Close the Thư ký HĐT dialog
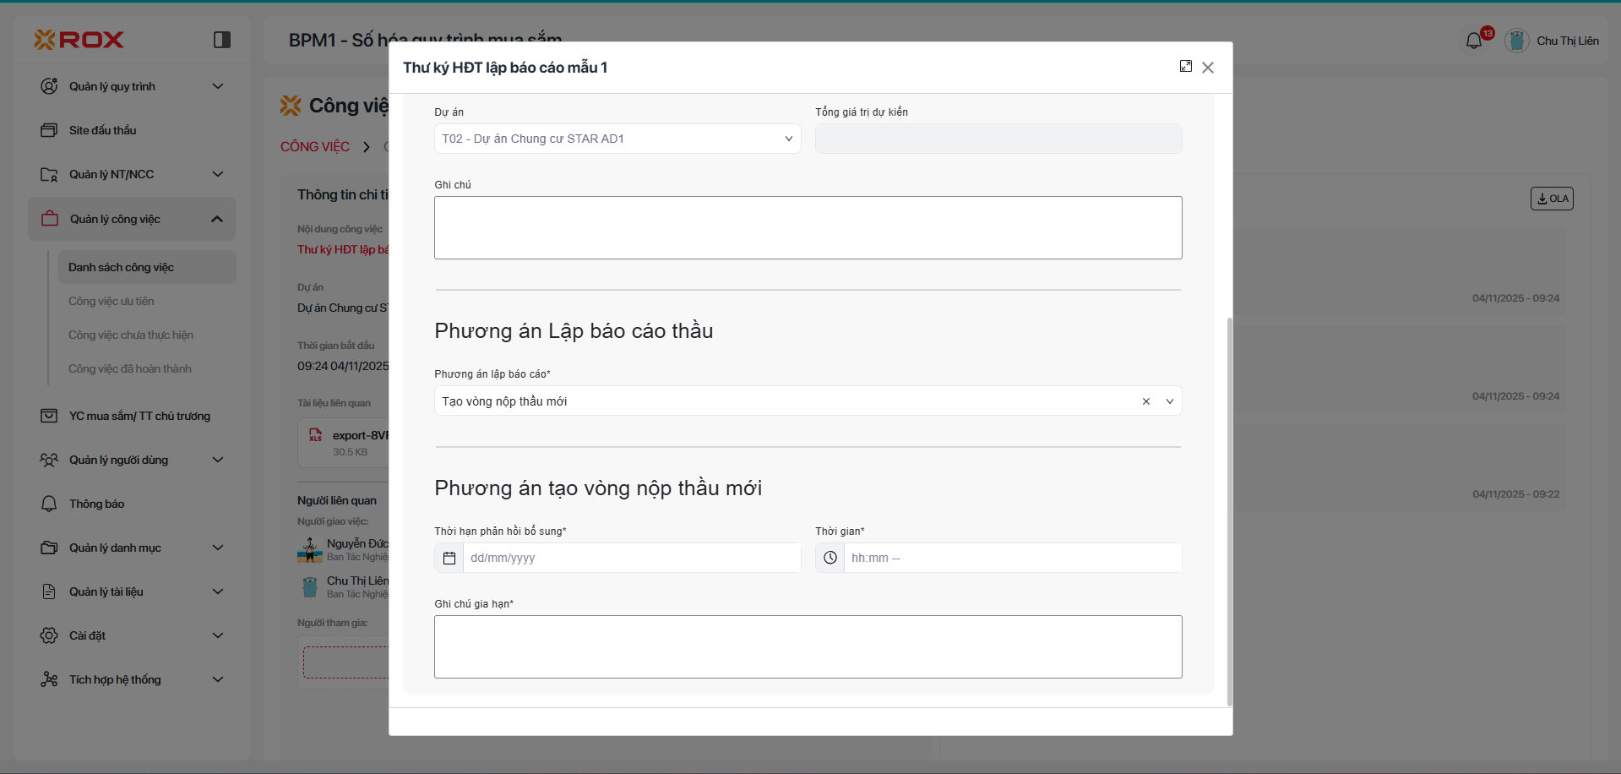 coord(1208,68)
